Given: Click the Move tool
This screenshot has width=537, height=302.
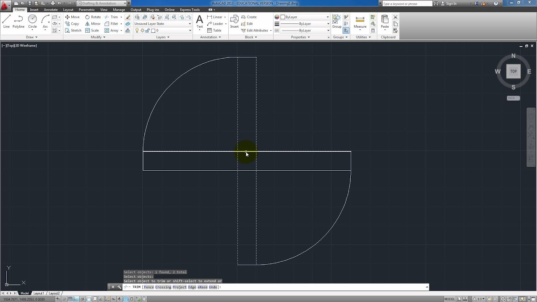Looking at the screenshot, I should point(72,17).
